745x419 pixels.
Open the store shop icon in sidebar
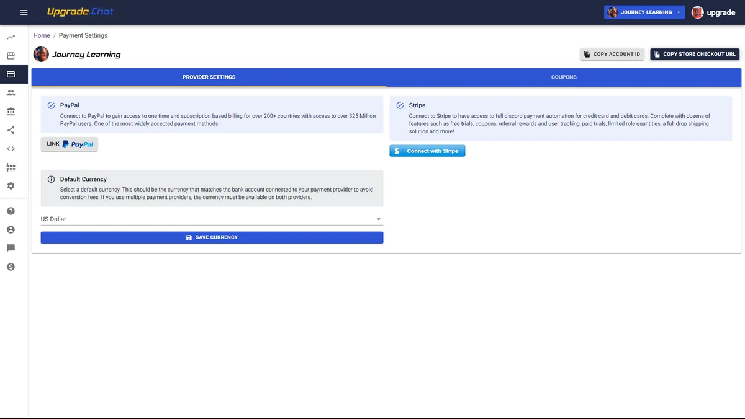tap(11, 56)
